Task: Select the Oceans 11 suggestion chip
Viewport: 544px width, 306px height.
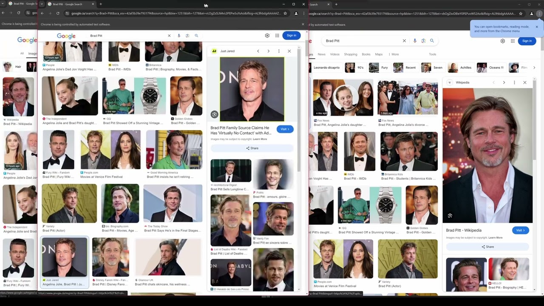Action: (x=491, y=68)
